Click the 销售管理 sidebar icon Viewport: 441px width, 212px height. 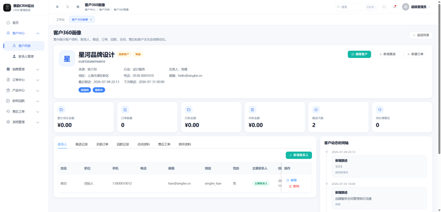[x=8, y=69]
